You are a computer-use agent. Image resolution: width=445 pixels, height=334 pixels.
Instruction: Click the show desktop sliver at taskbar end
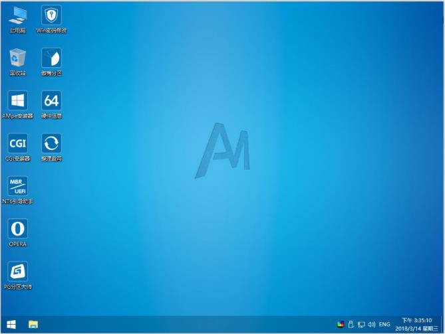[x=442, y=324]
